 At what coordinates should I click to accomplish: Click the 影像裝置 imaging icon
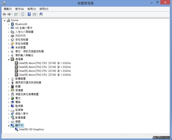tap(12, 118)
